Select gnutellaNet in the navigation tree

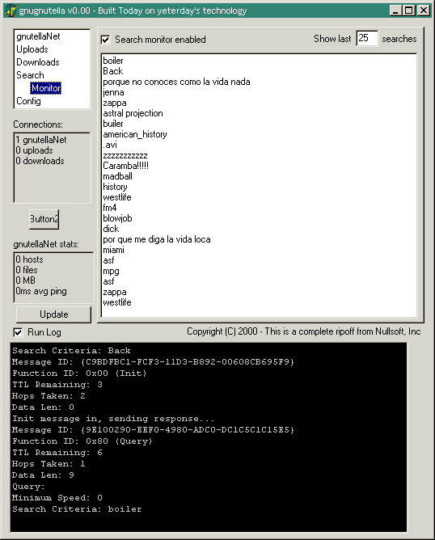(x=38, y=36)
